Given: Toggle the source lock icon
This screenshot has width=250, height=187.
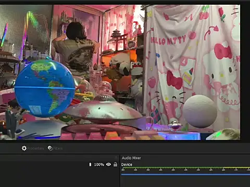Looking at the screenshot, I should coord(115,164).
